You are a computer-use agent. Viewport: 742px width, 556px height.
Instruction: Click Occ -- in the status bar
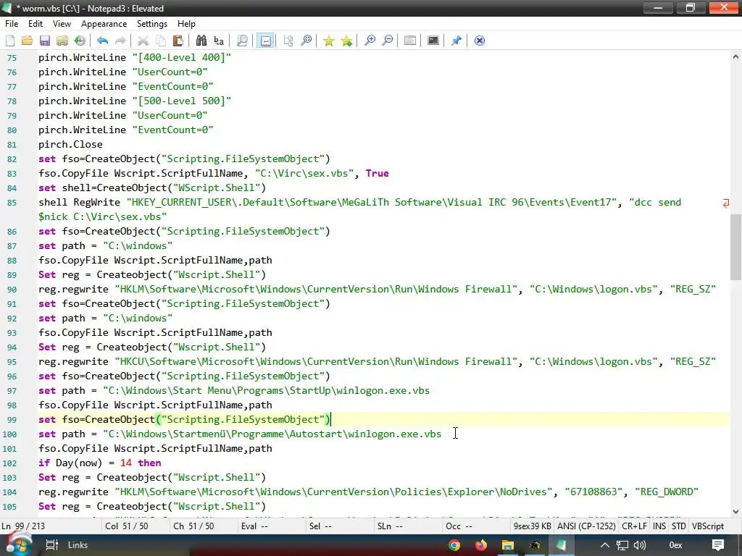click(x=459, y=526)
